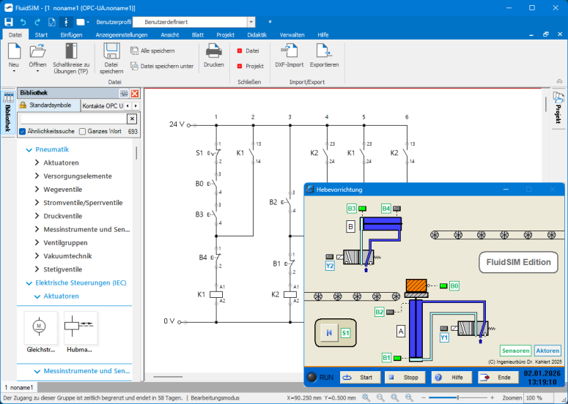
Task: Switch to the Einfügen ribbon tab
Action: (71, 34)
